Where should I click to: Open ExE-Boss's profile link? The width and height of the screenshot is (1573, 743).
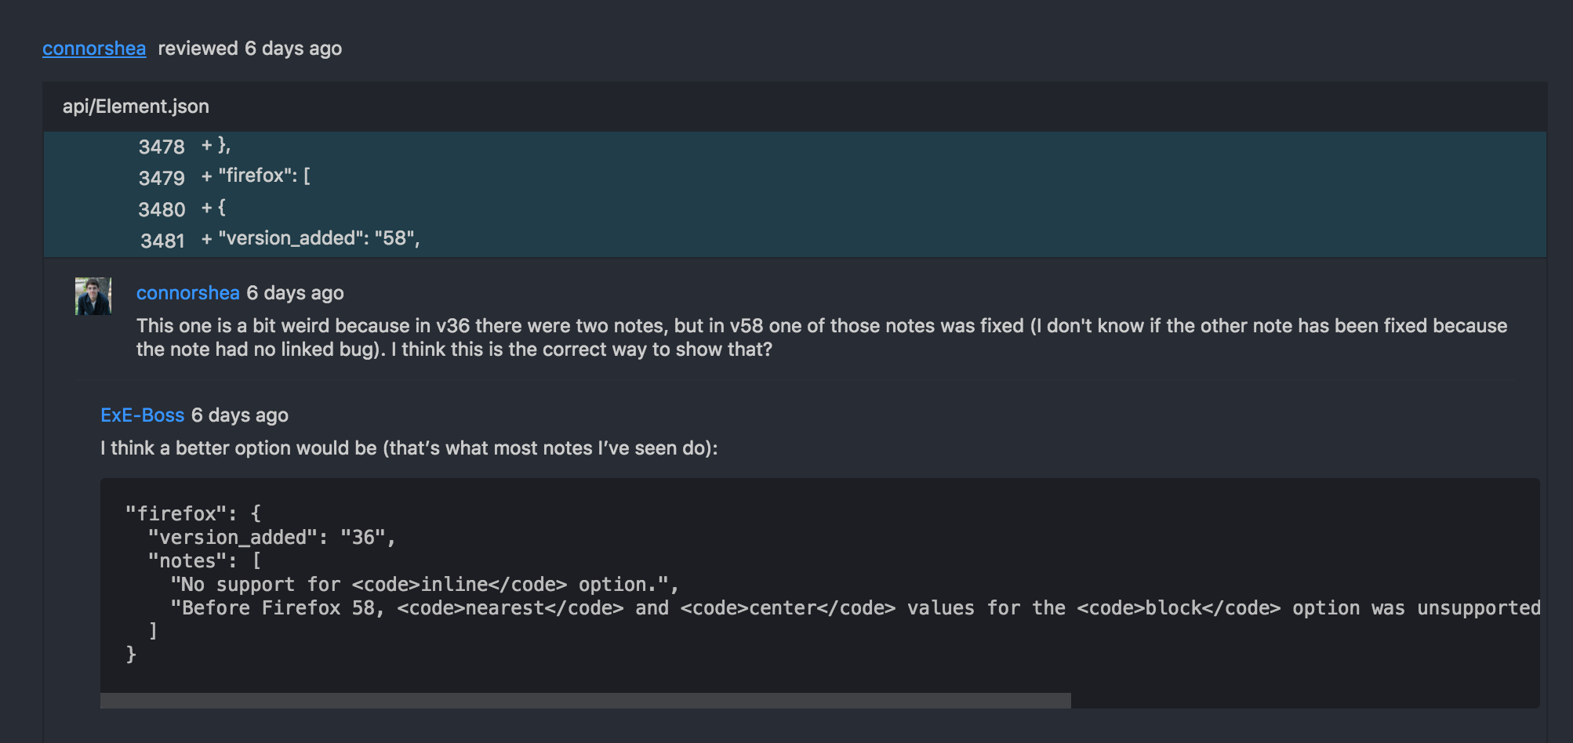point(141,415)
